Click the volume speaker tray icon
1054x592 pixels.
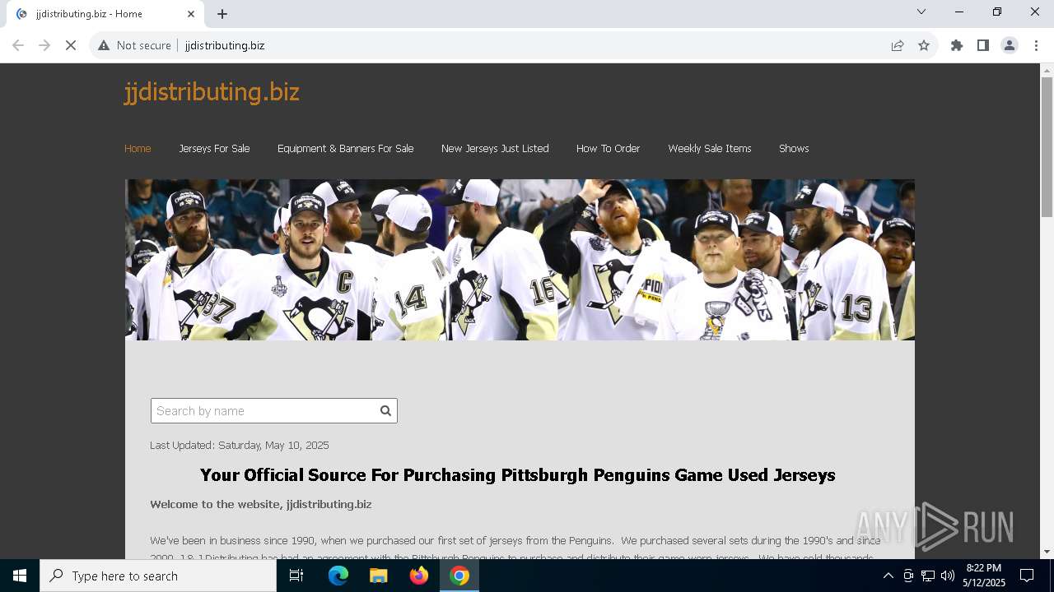tap(948, 576)
